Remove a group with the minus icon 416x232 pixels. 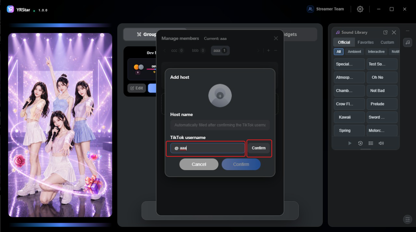(276, 51)
